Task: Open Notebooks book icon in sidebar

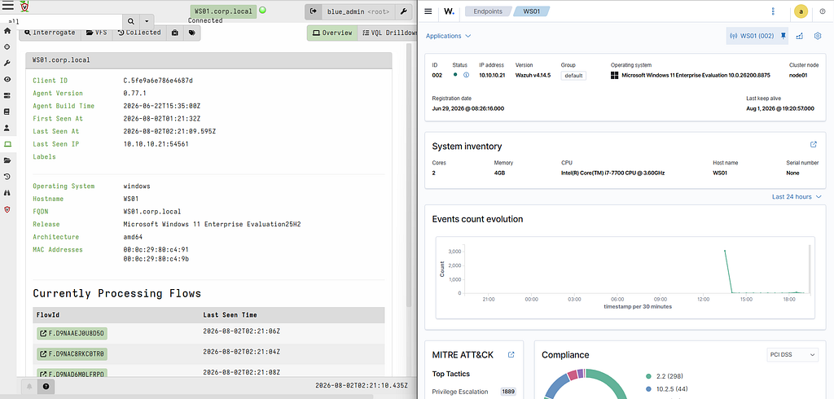Action: [7, 112]
